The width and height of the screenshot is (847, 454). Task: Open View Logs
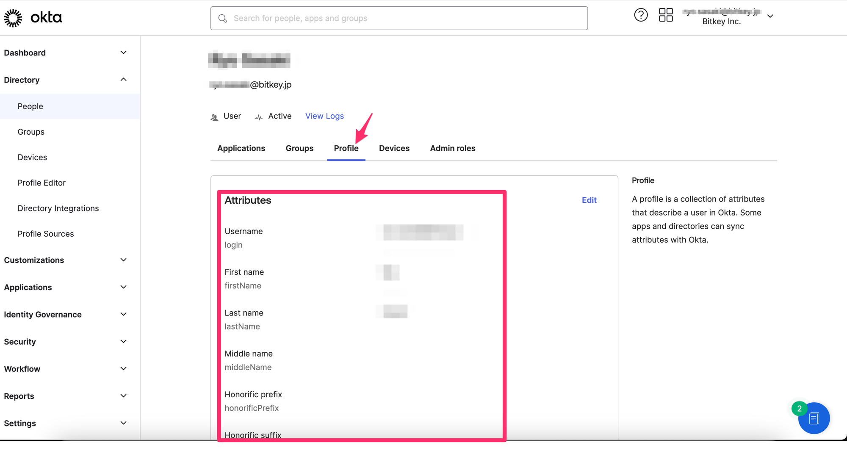pos(324,116)
